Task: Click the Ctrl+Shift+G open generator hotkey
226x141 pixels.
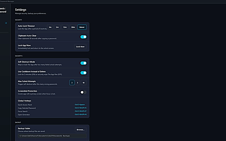Action: pyautogui.click(x=81, y=114)
